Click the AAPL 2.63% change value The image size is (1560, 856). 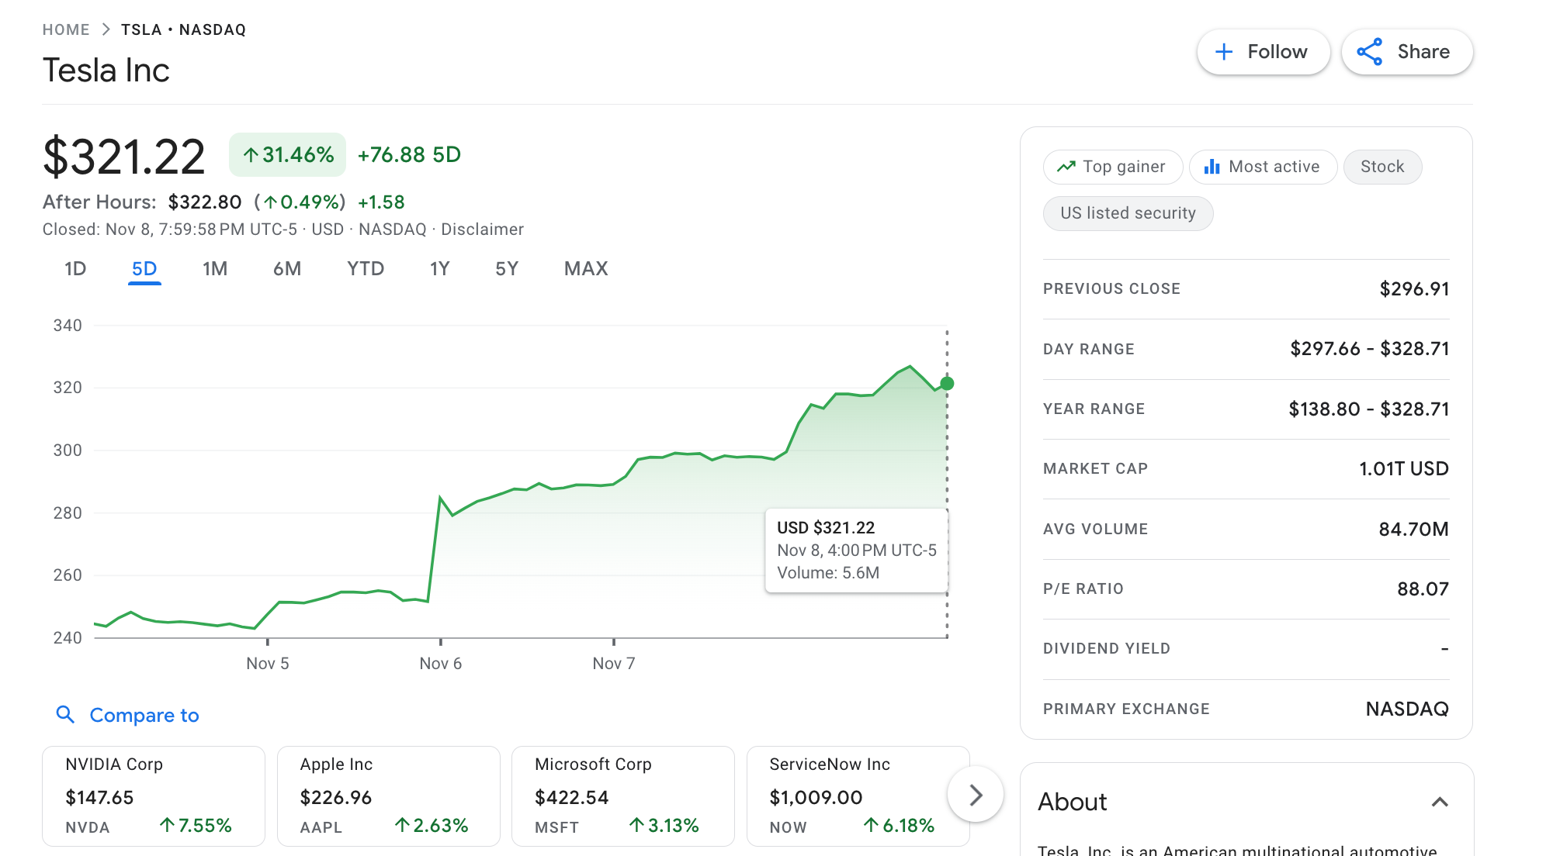point(431,826)
